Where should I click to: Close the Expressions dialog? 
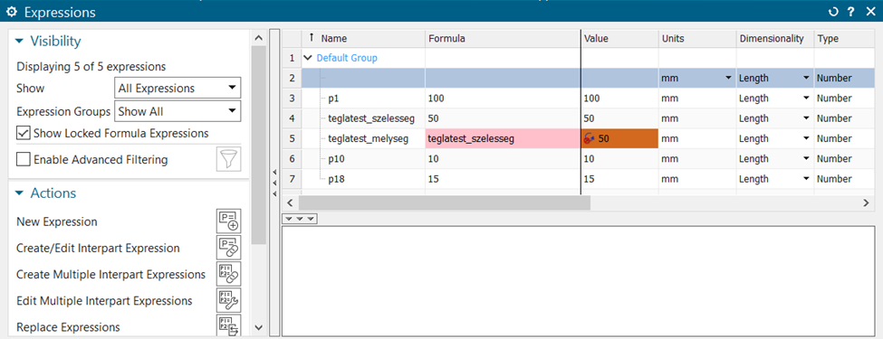(x=870, y=12)
